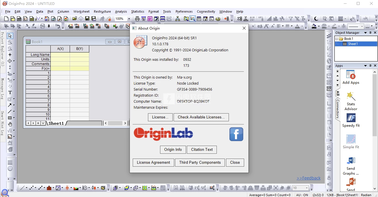Open the font size dropdown in the bottom toolbar
Viewport: 378px width, 197px height.
pos(307,188)
